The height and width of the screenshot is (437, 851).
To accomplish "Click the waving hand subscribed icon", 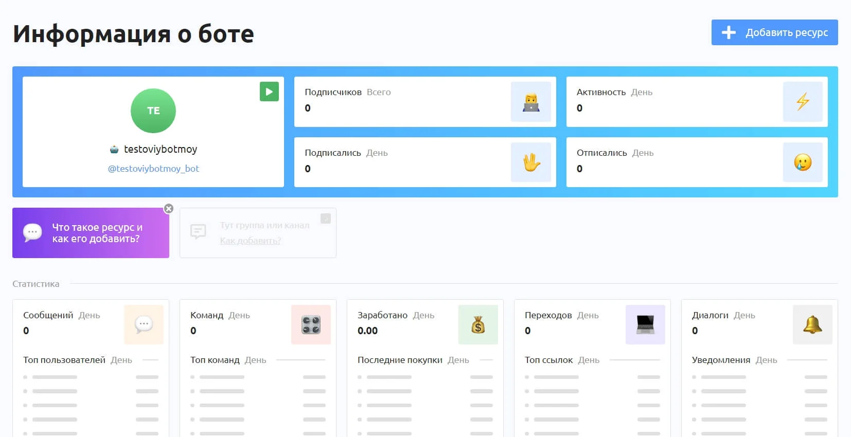I will [x=530, y=162].
